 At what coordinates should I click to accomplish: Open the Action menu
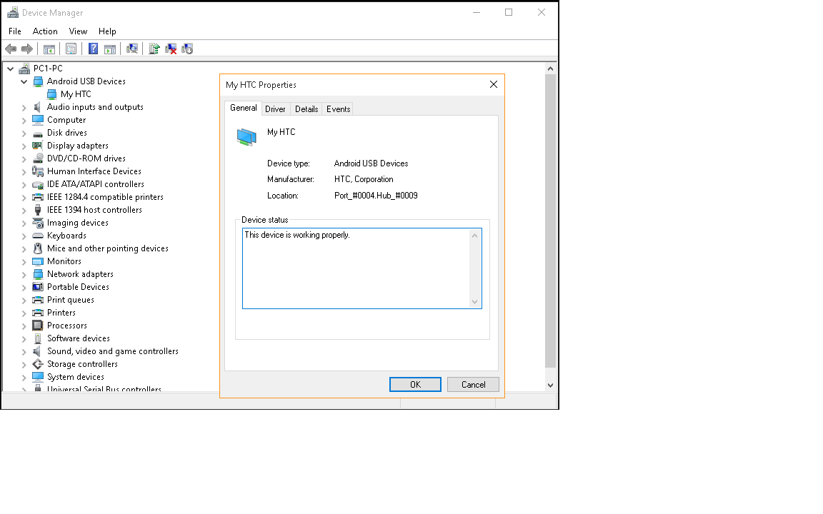[45, 31]
